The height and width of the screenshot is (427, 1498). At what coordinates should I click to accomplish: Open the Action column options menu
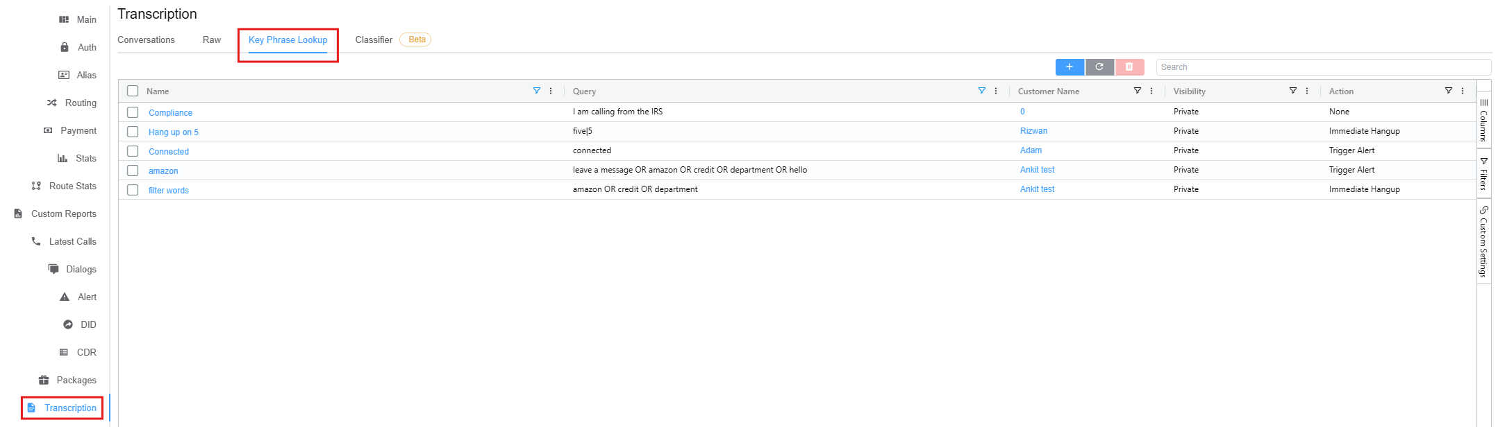1463,91
